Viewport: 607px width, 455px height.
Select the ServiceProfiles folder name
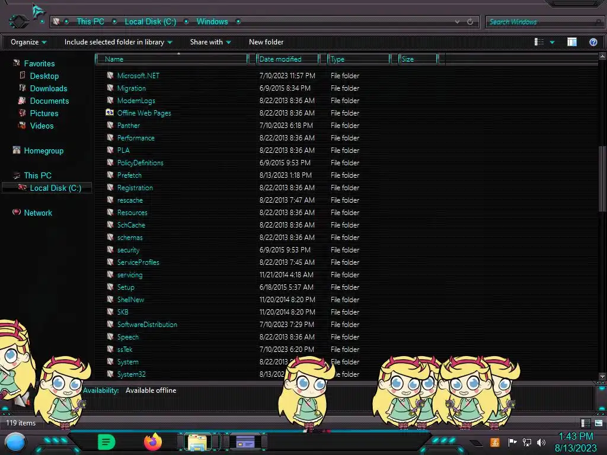point(138,262)
